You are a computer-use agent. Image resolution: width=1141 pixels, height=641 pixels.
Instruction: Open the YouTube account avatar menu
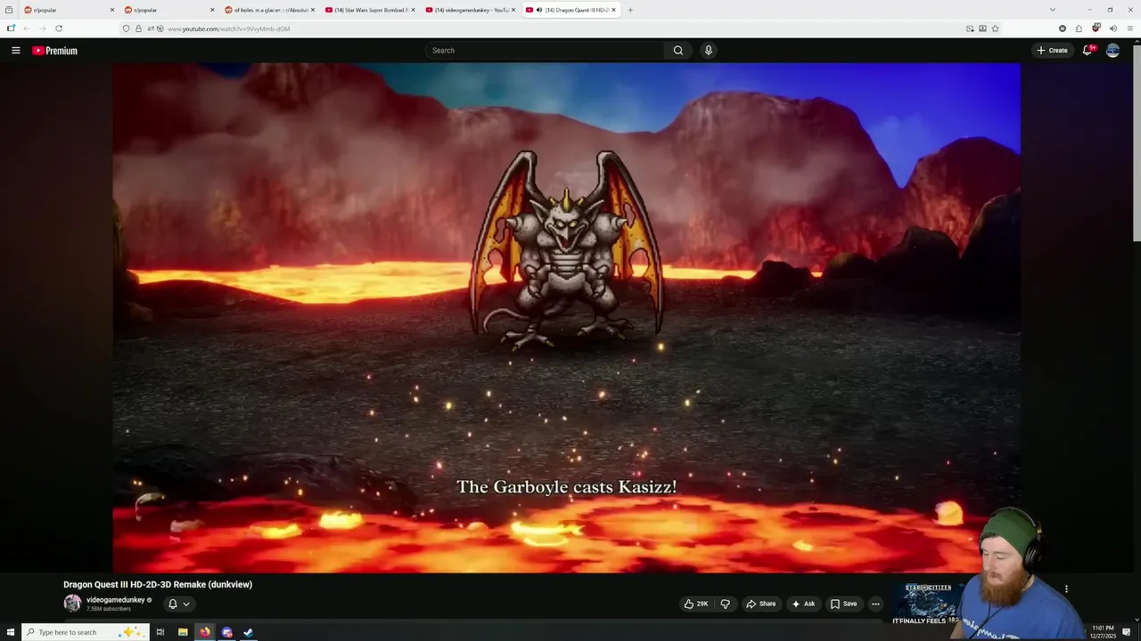[x=1112, y=51]
